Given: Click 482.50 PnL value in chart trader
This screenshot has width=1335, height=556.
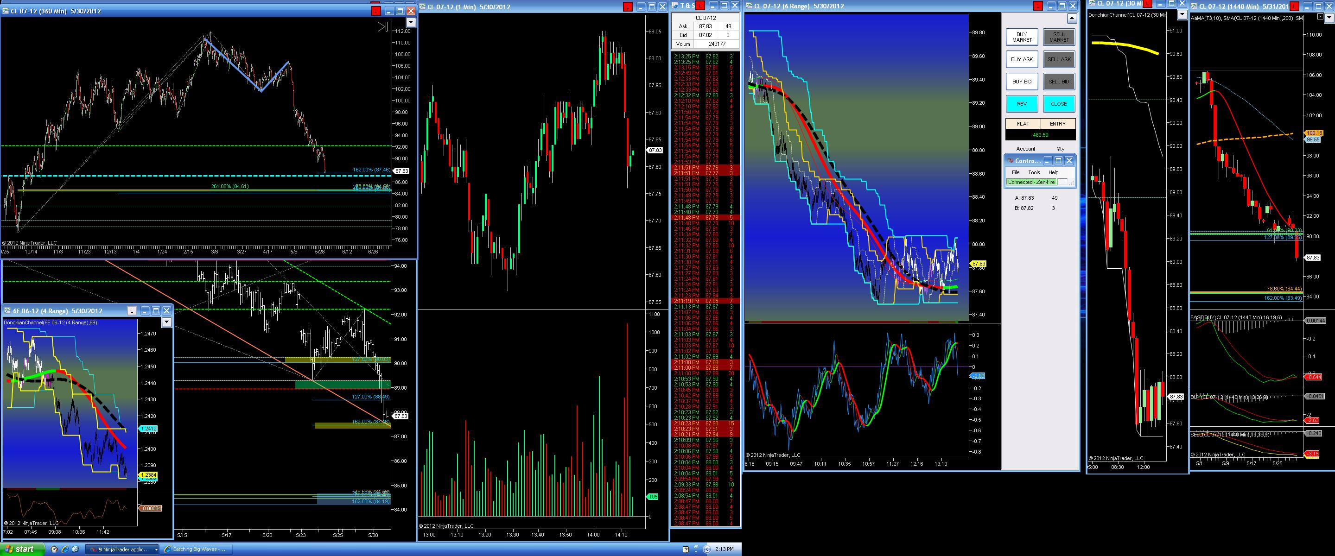Looking at the screenshot, I should point(1041,135).
